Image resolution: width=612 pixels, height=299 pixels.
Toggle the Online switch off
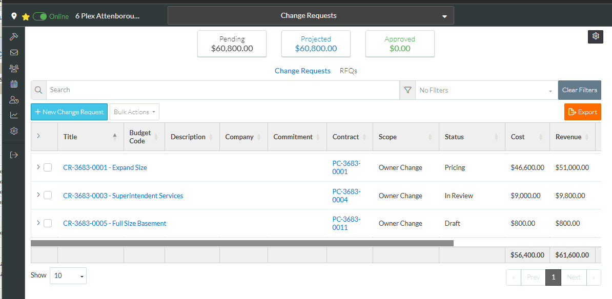(x=40, y=16)
